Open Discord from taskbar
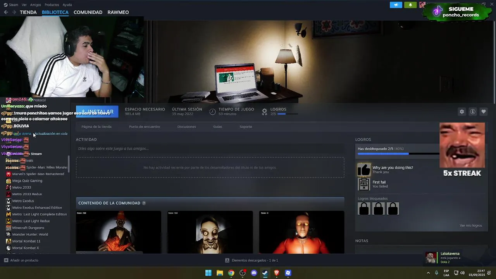 tap(254, 273)
